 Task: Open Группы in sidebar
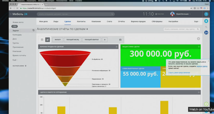tap(16, 43)
